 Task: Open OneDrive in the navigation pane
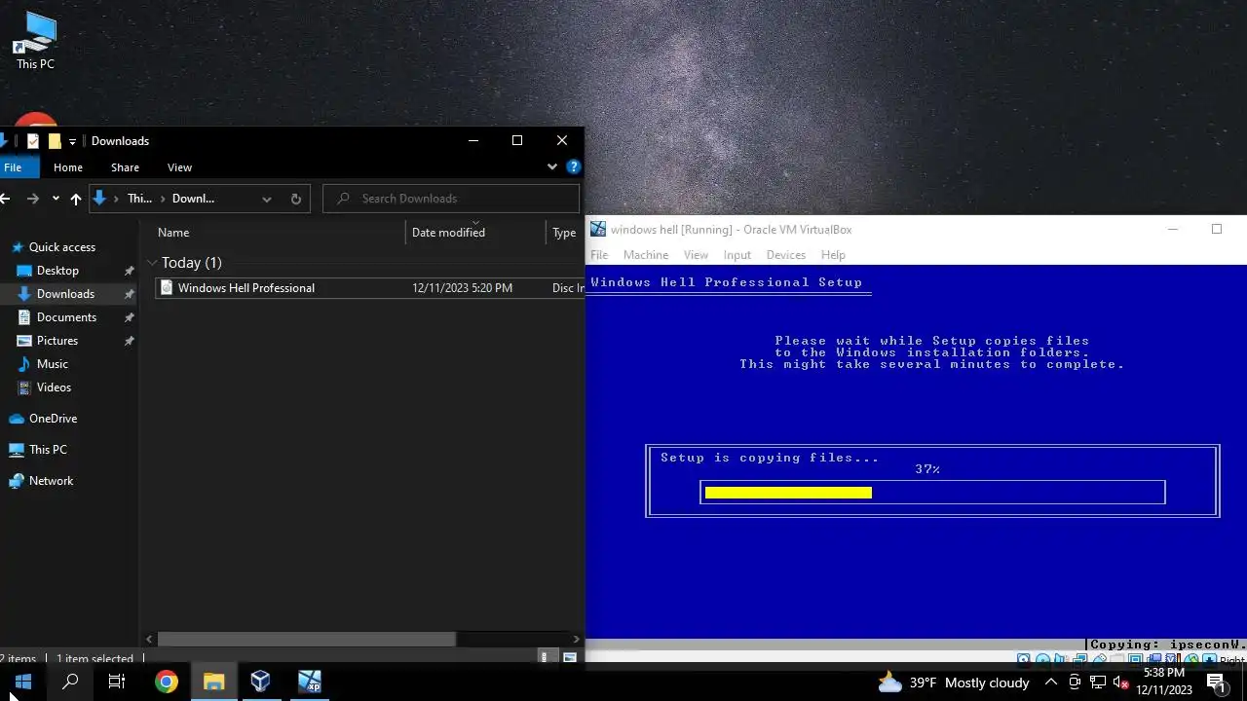point(53,419)
